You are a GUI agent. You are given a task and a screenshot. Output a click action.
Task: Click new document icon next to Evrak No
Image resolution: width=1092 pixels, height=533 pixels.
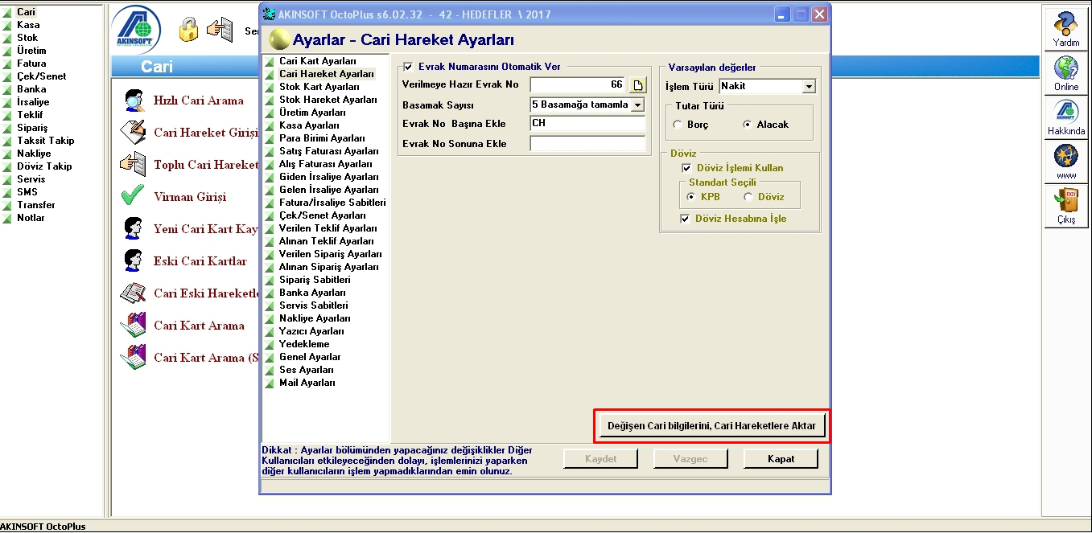(x=637, y=85)
